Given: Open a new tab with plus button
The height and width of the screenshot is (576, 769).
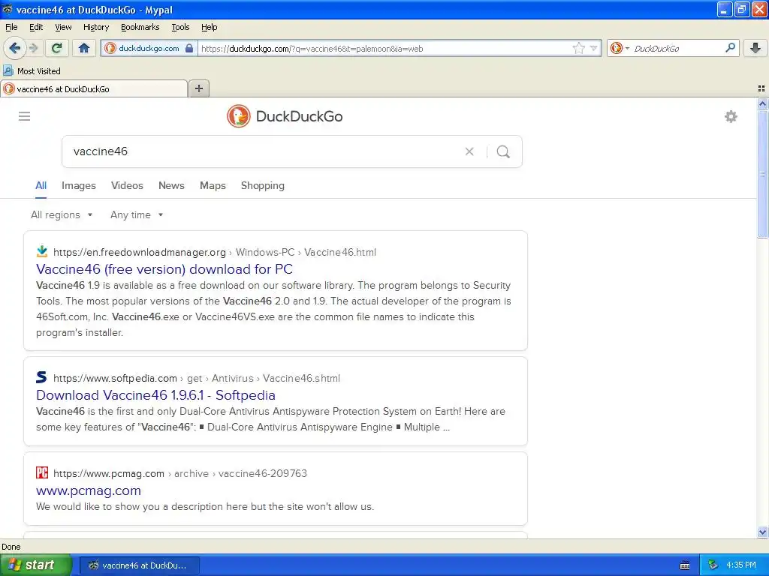Looking at the screenshot, I should [x=198, y=88].
